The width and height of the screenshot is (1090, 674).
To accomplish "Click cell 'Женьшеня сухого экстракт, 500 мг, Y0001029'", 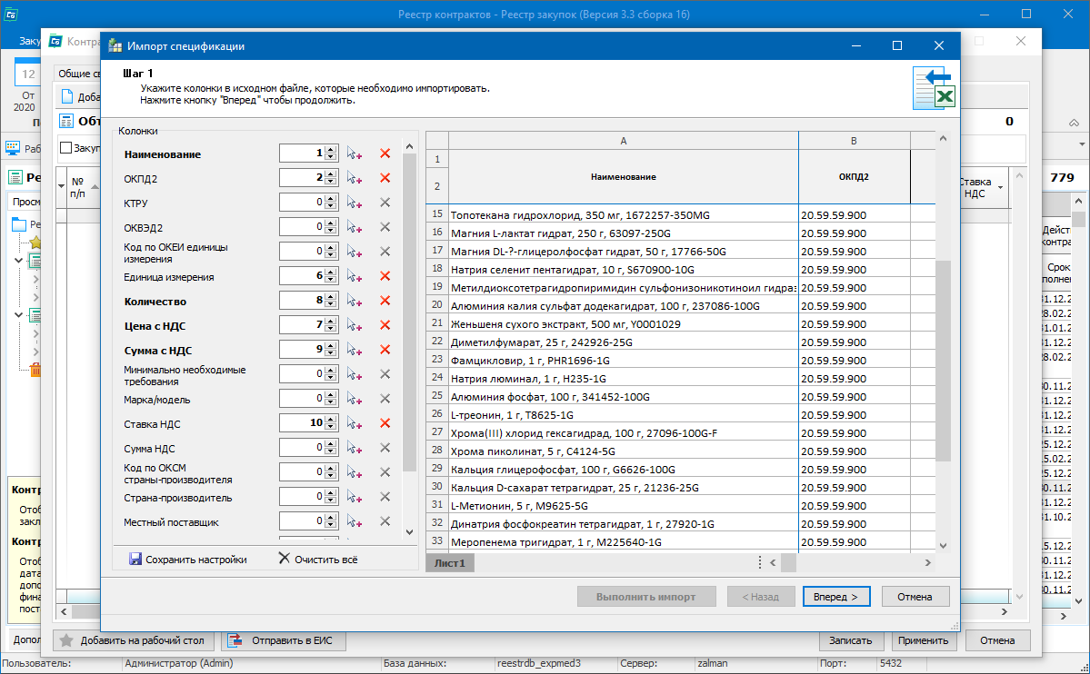I will point(624,323).
